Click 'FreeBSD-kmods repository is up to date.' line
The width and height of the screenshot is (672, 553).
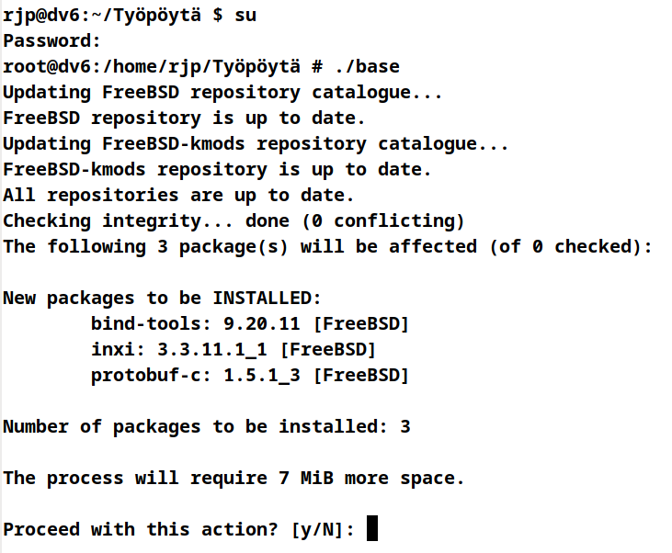[x=217, y=170]
